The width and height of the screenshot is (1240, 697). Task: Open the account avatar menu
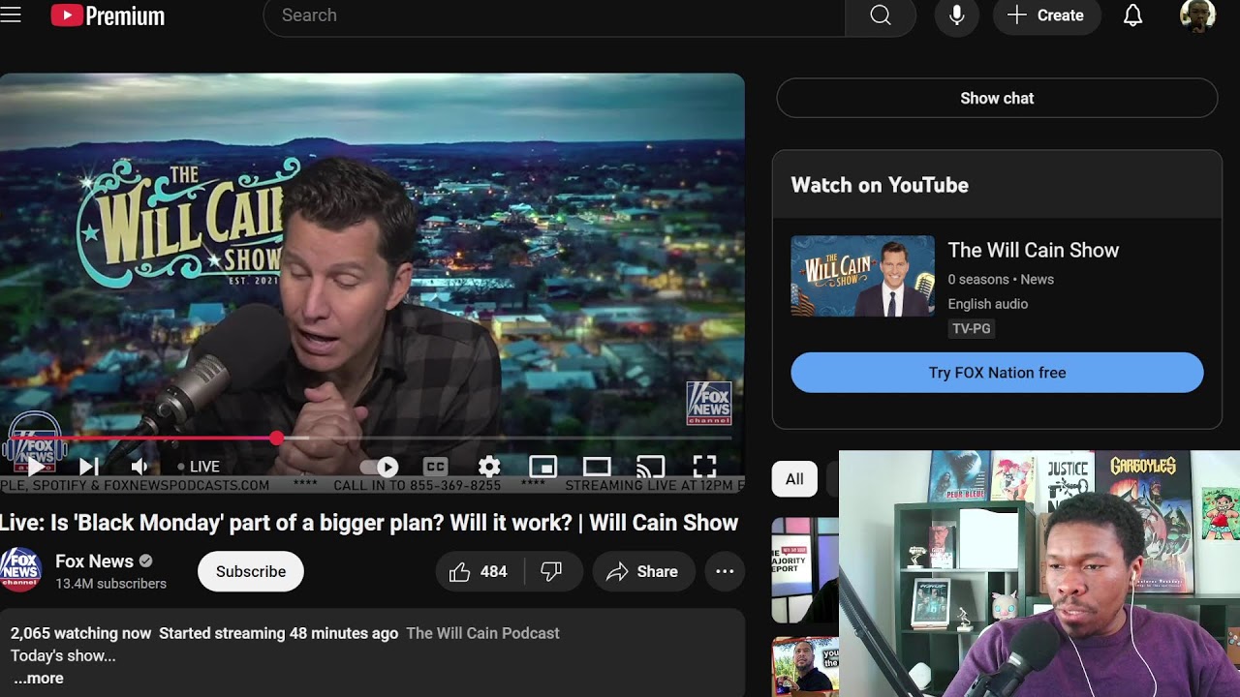click(x=1197, y=15)
